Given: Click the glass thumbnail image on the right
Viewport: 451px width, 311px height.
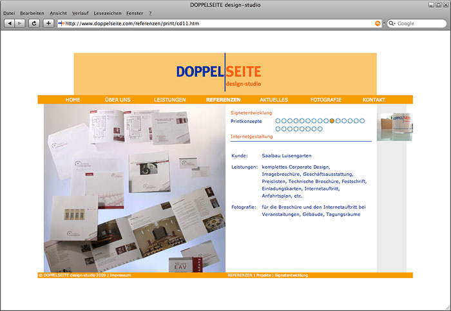Looking at the screenshot, I should 394,127.
